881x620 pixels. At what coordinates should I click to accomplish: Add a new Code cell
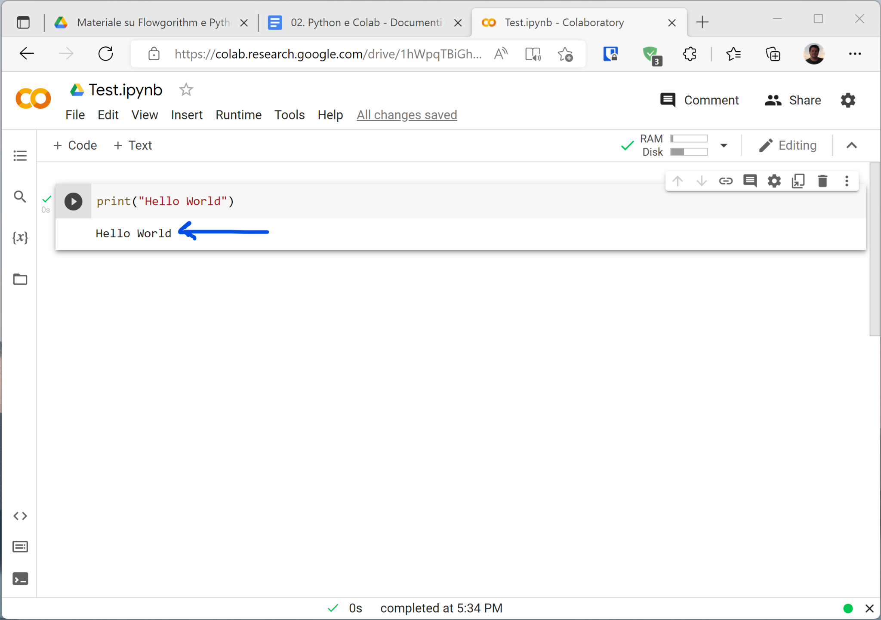[75, 145]
